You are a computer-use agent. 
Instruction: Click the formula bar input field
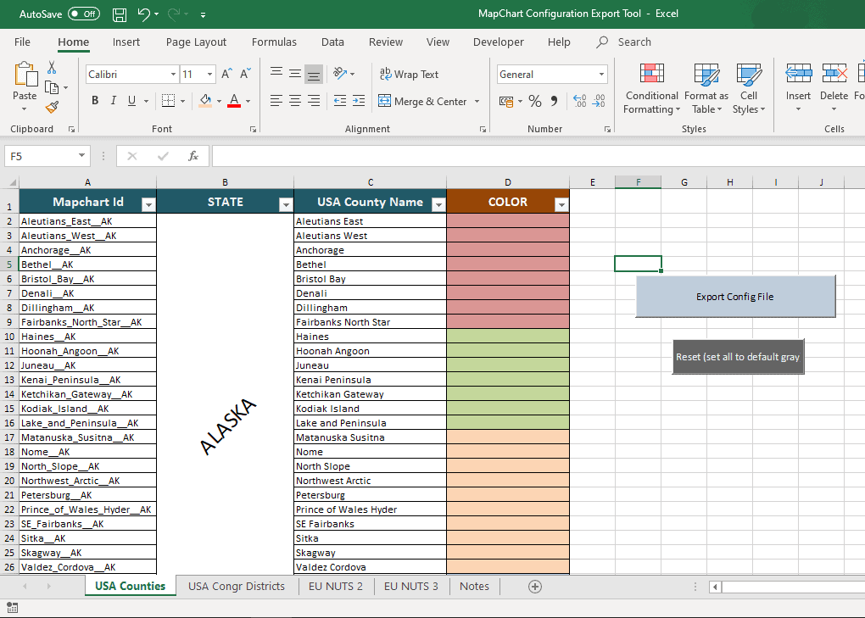coord(538,156)
